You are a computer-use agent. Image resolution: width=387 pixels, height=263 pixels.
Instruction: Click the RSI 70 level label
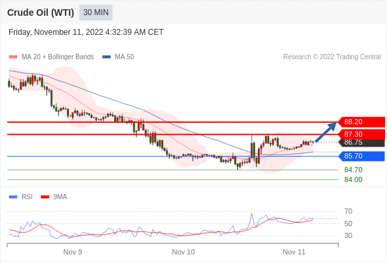click(x=348, y=211)
